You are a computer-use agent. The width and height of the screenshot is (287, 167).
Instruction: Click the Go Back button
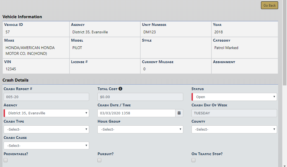pos(269,5)
